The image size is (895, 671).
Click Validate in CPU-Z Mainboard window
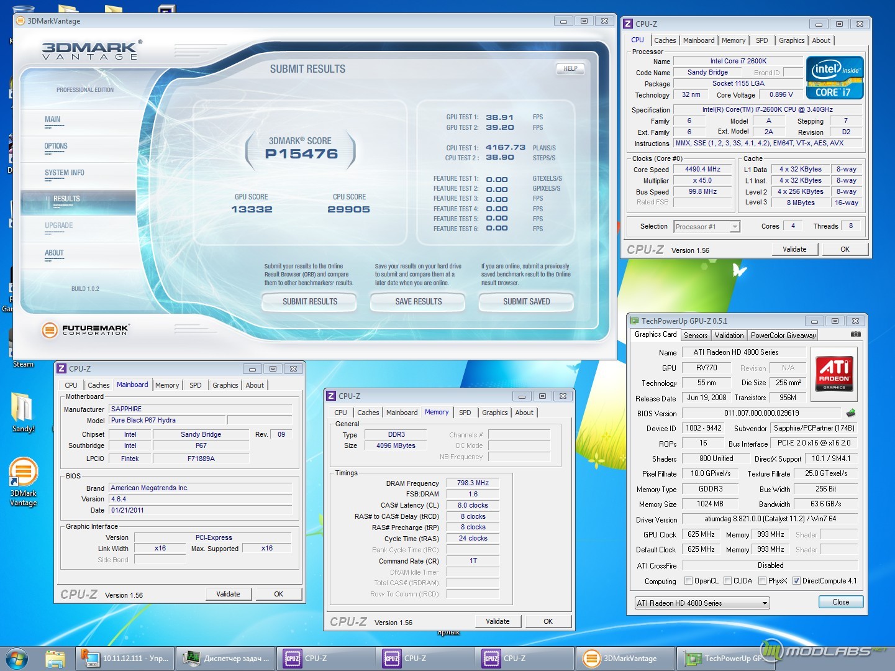[228, 594]
